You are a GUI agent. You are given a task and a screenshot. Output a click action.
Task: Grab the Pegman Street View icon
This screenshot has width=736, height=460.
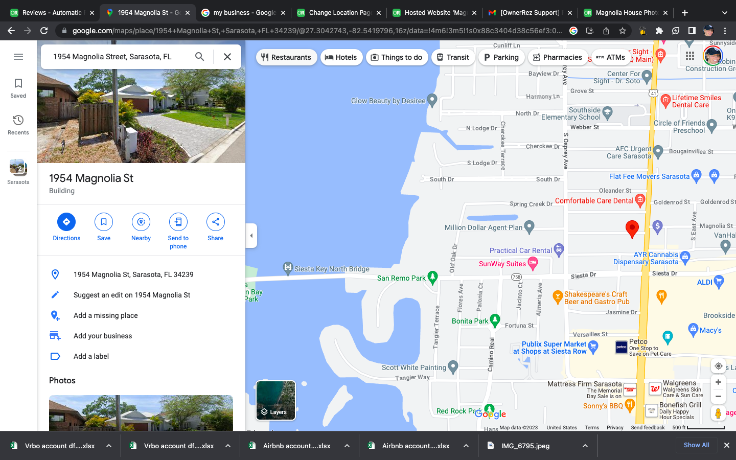point(718,413)
